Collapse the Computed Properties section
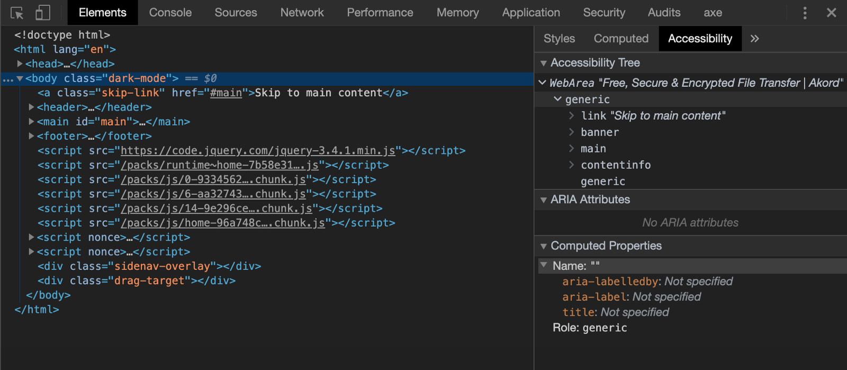 point(543,246)
